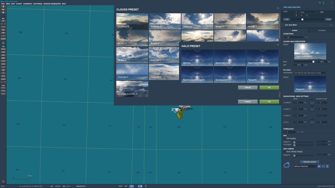This screenshot has width=335, height=188.
Task: Enable the Fog checkbox
Action: [x=285, y=138]
